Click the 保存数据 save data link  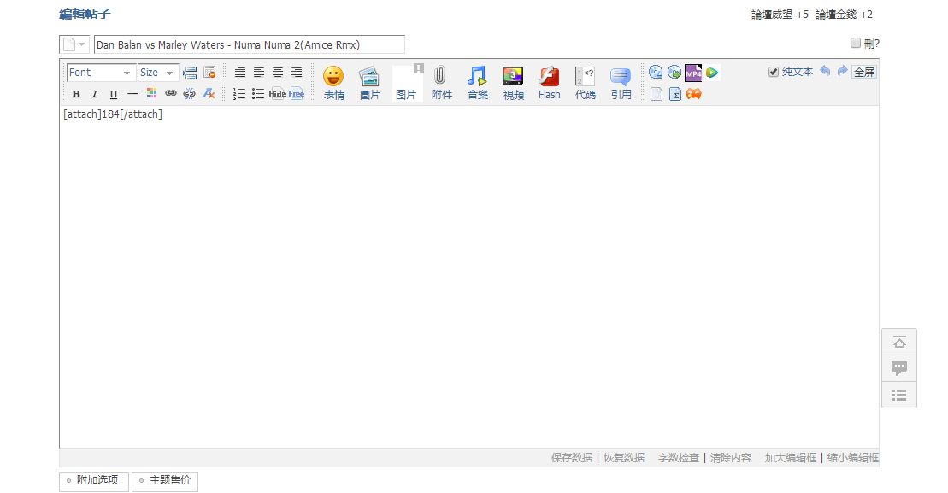click(x=571, y=458)
